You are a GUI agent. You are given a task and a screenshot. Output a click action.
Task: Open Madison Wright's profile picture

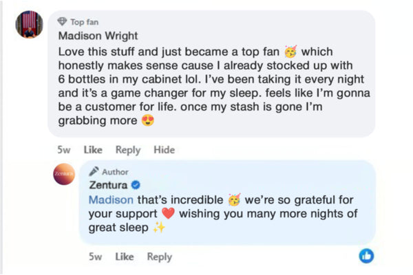[x=30, y=25]
